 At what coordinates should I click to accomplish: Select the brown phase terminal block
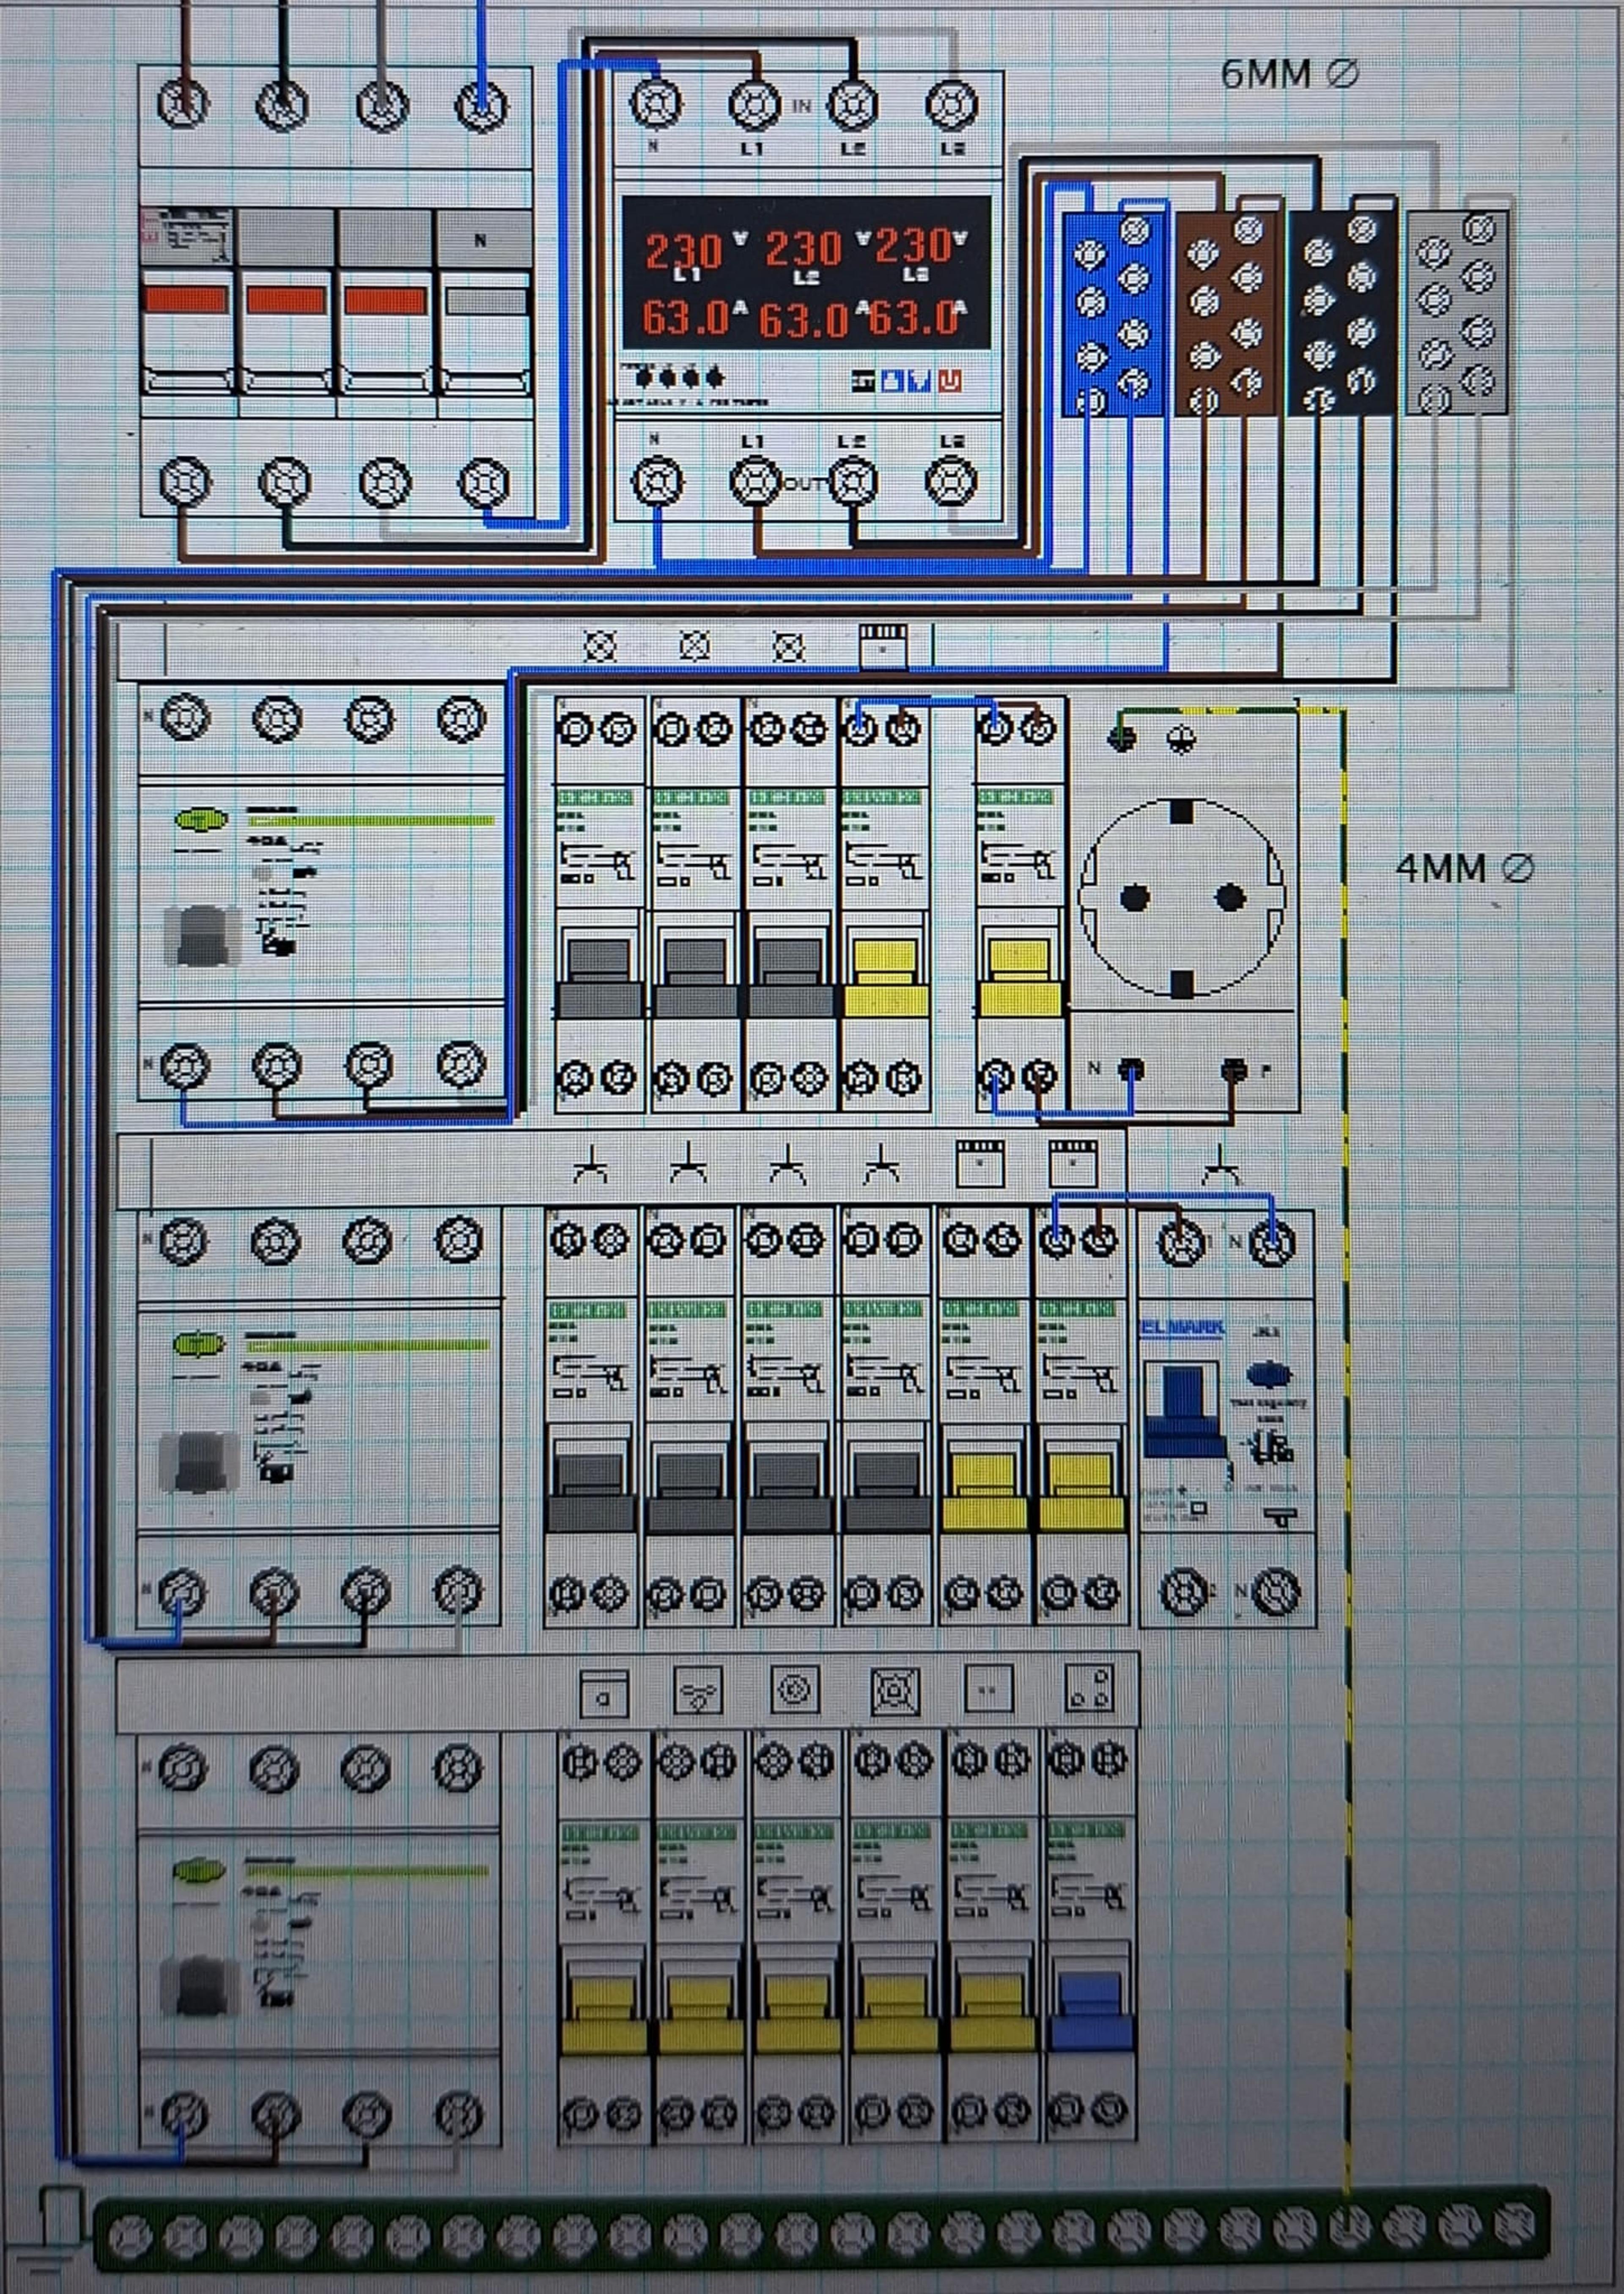(1226, 314)
